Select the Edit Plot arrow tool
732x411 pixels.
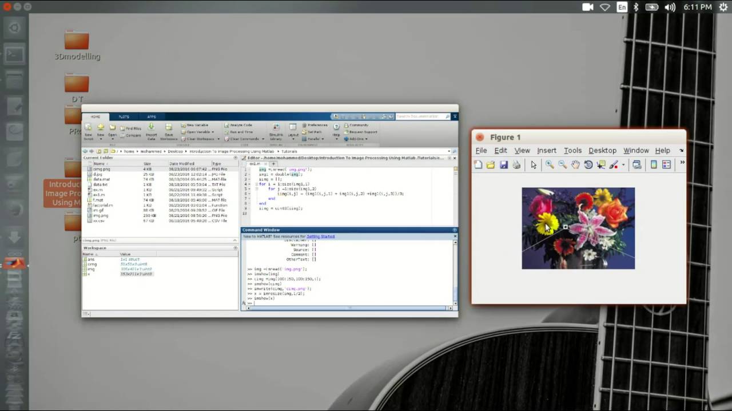click(534, 165)
